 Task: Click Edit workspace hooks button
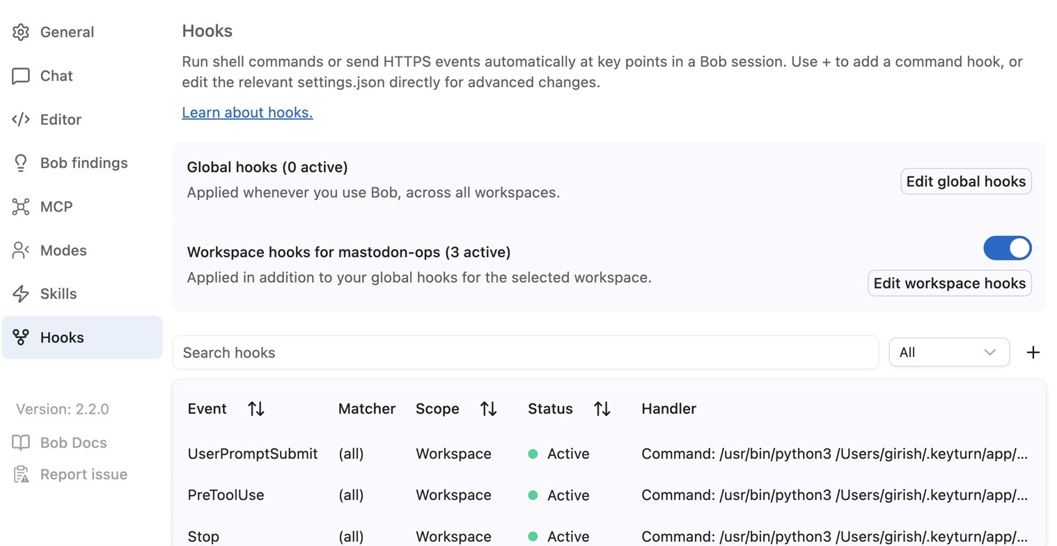point(950,283)
